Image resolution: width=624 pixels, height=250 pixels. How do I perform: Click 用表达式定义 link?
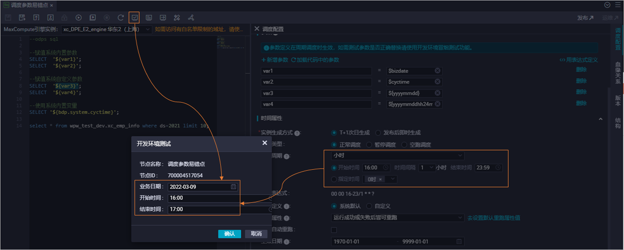pos(579,60)
